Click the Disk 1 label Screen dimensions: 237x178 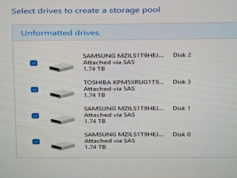[x=181, y=108]
